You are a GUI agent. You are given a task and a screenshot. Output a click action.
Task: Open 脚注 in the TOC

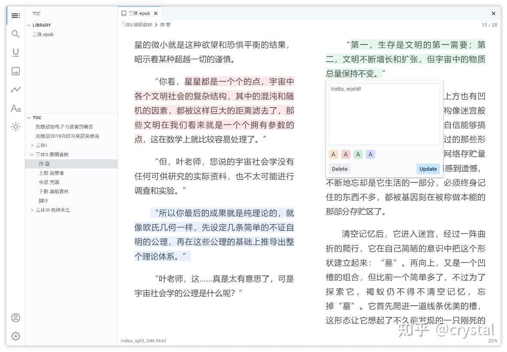[x=43, y=201]
